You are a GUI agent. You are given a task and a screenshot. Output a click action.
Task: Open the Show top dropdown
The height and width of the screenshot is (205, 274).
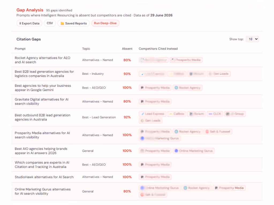pyautogui.click(x=252, y=39)
